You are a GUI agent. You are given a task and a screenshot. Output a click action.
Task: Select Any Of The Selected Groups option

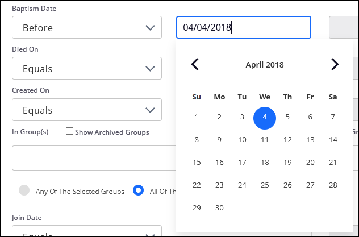(24, 191)
